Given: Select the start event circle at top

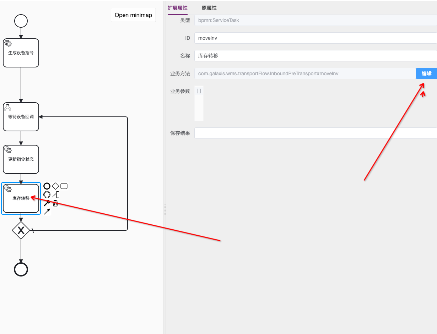Looking at the screenshot, I should coord(21,21).
